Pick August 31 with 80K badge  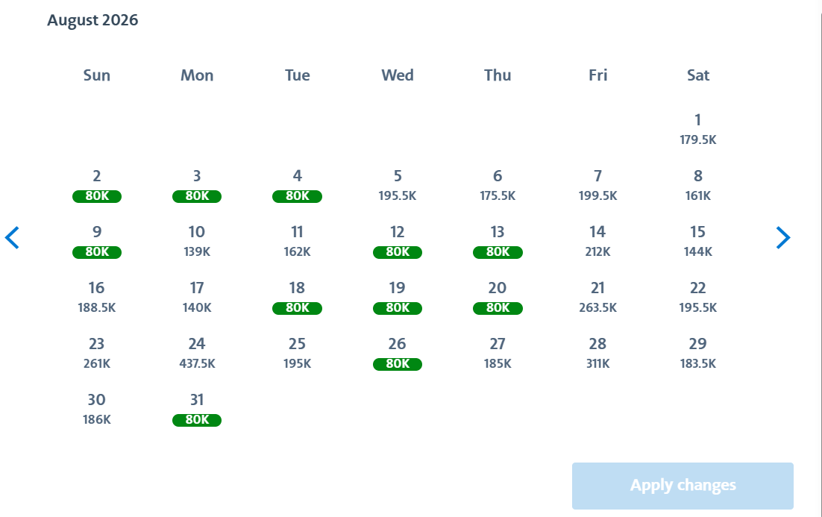(197, 409)
